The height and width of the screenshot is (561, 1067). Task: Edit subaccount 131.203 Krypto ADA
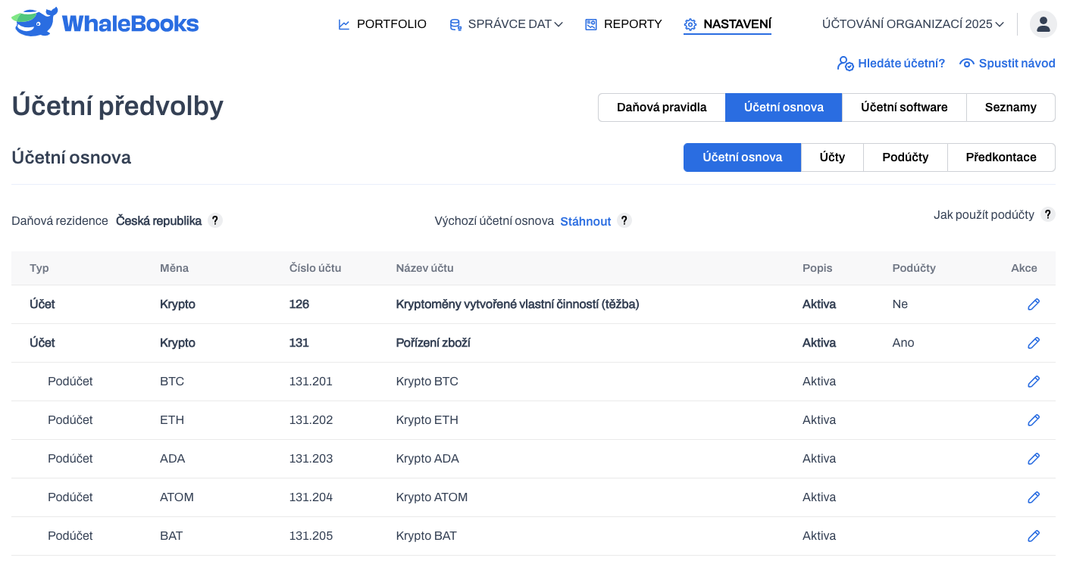pos(1033,459)
